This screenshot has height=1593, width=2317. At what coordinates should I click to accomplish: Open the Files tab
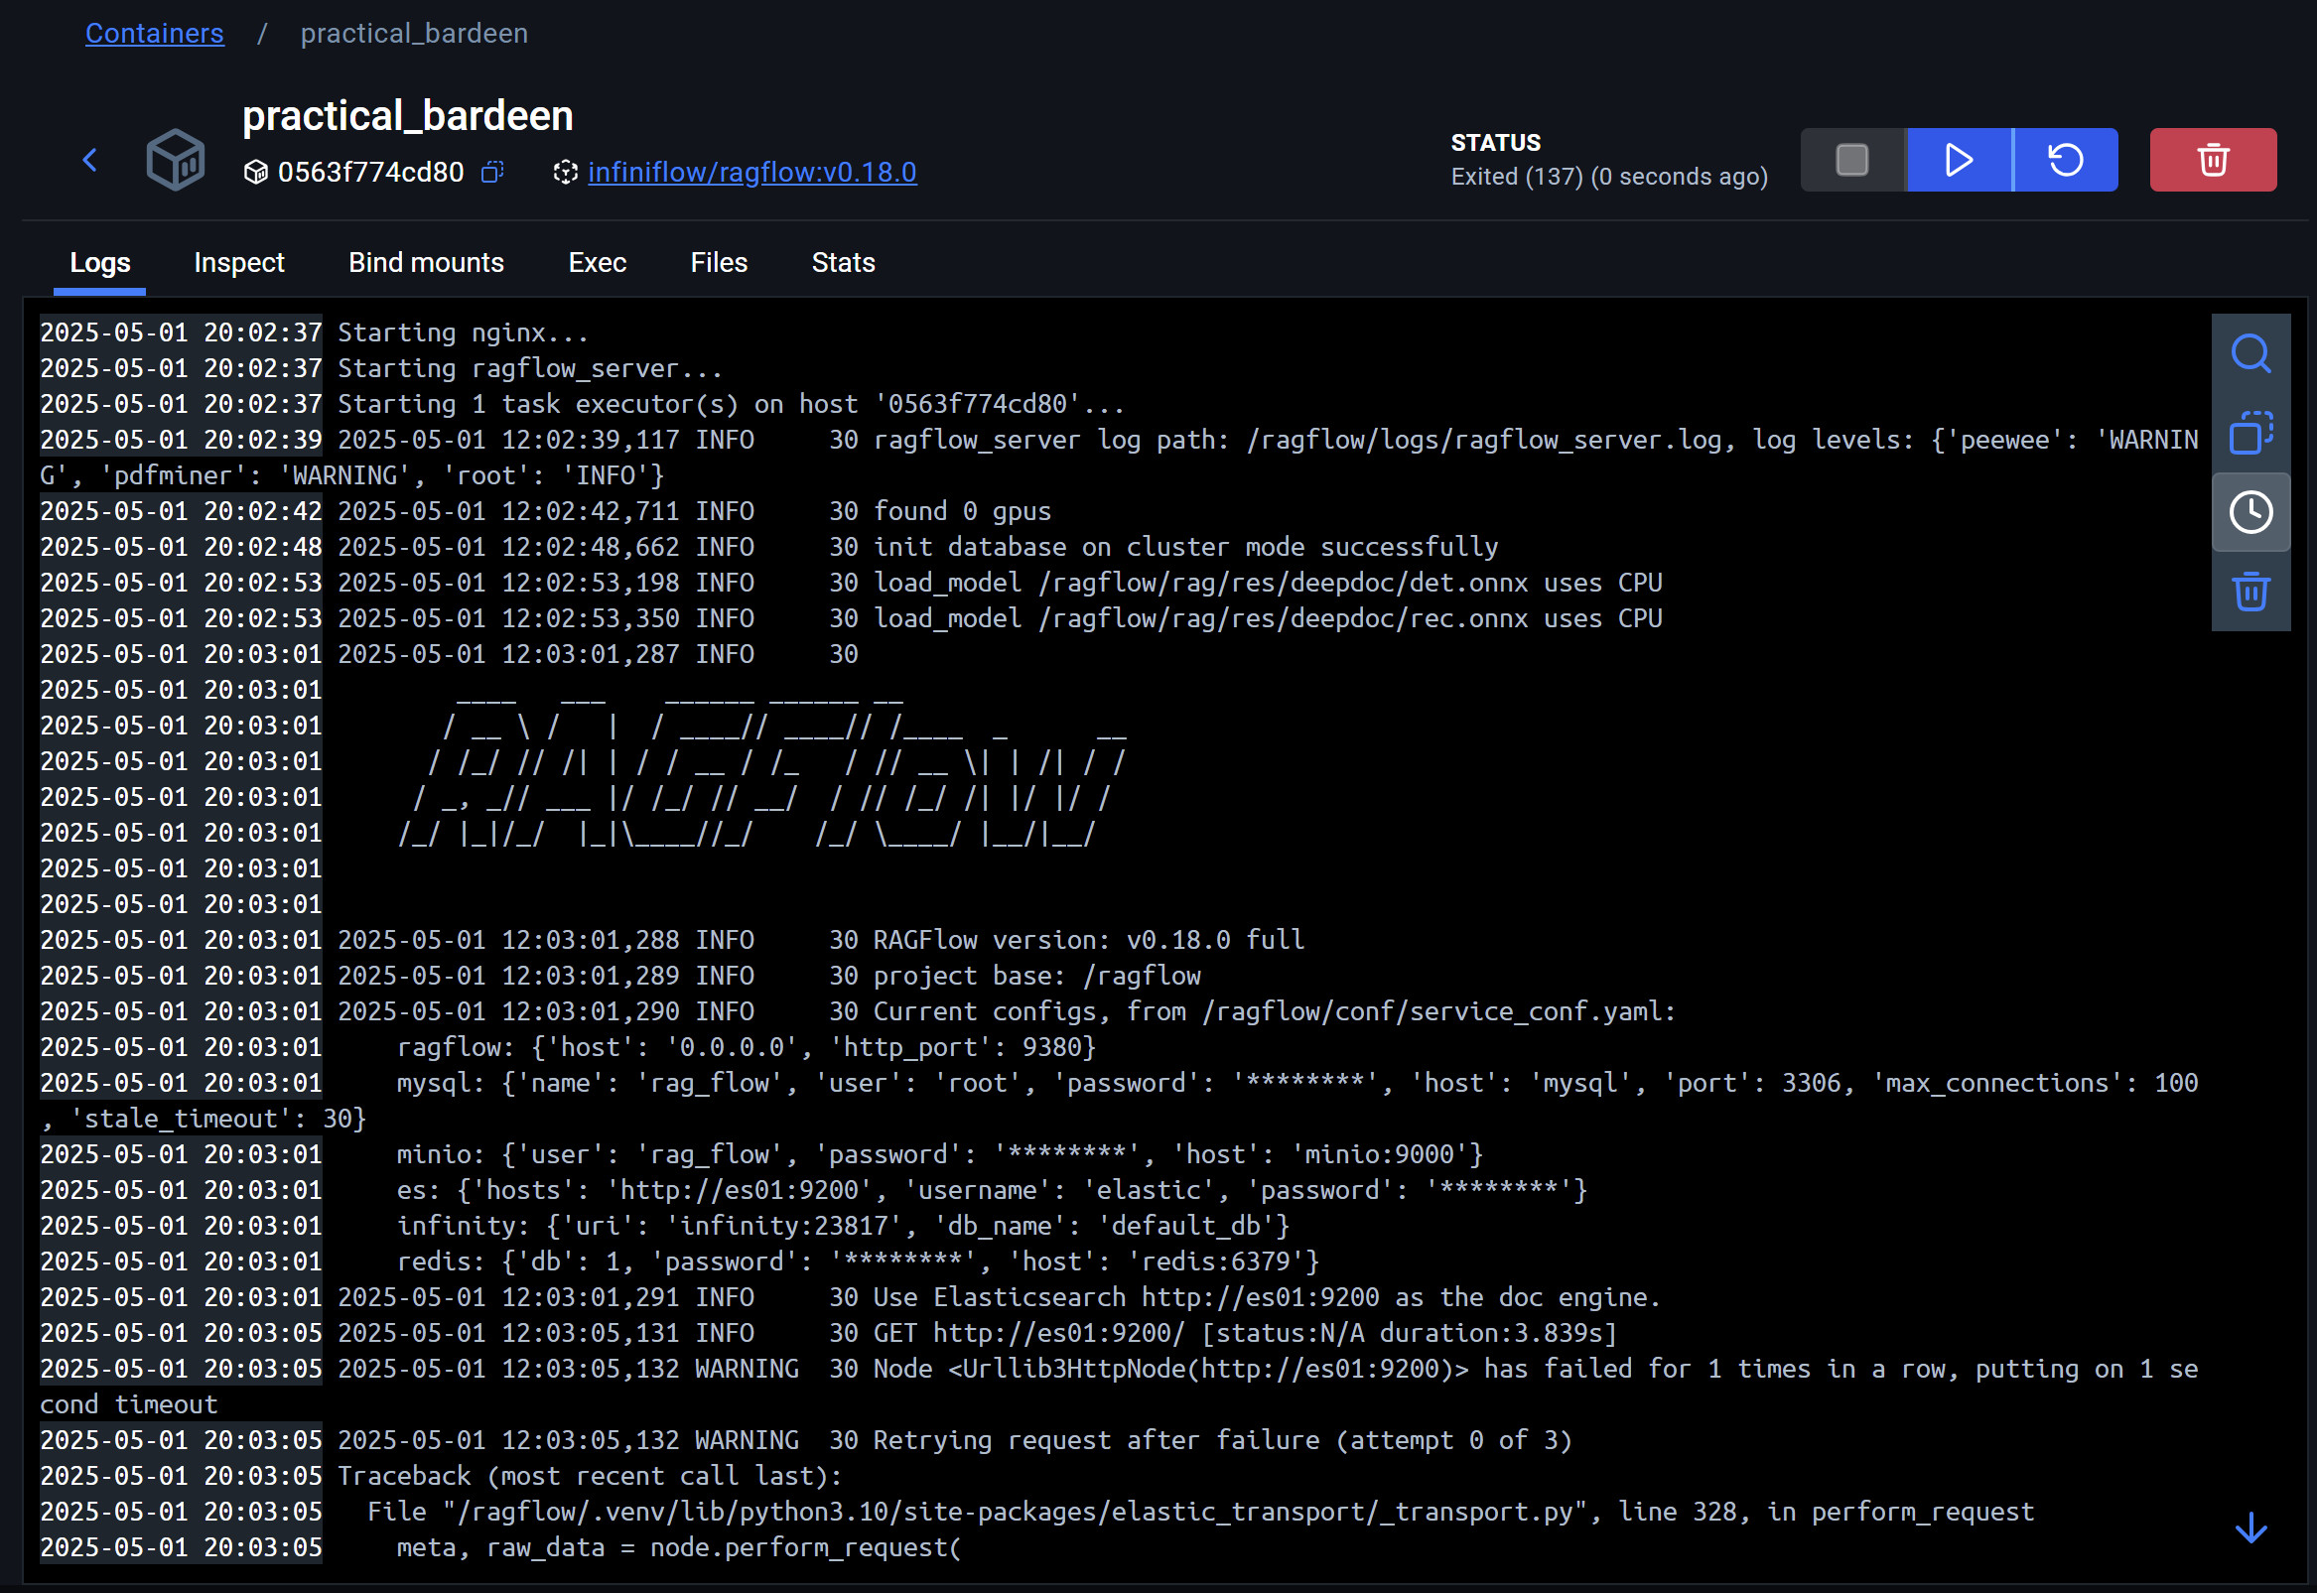718,262
